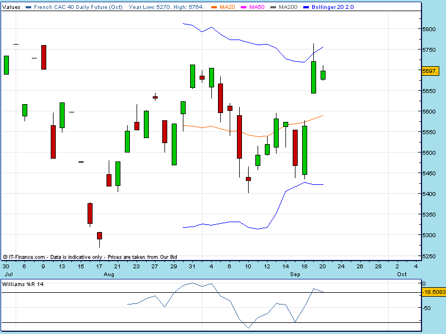The height and width of the screenshot is (334, 446).
Task: Click the Williams %R 14 indicator label
Action: 23,284
